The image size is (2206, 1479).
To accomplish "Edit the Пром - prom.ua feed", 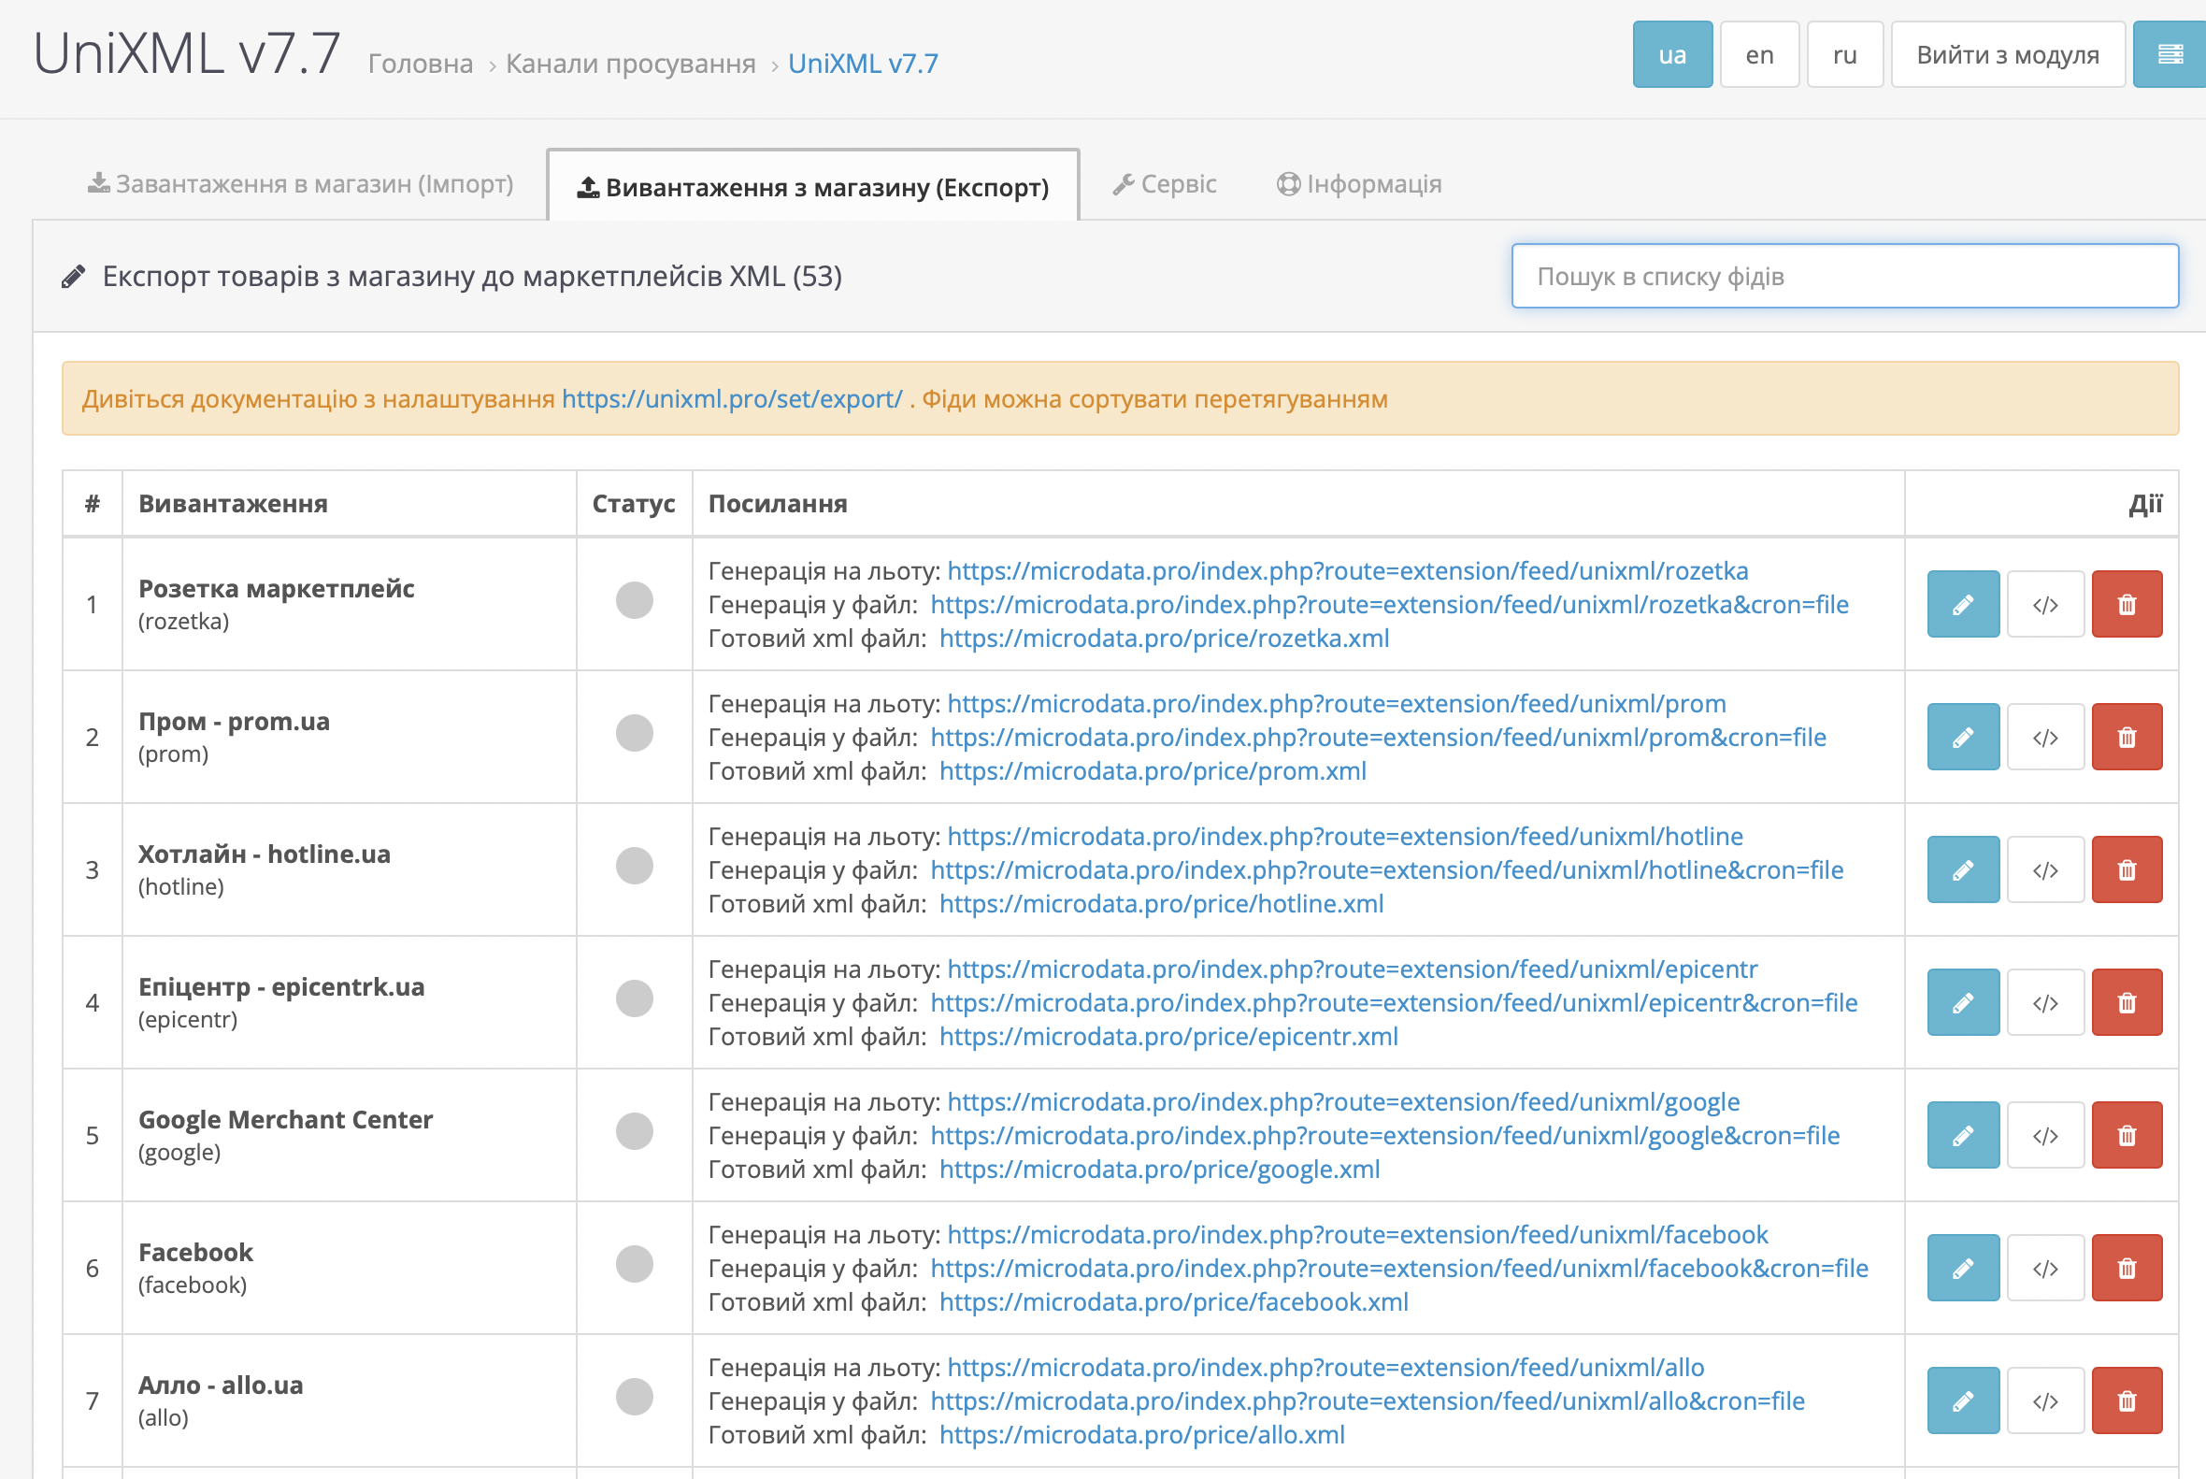I will 1963,737.
